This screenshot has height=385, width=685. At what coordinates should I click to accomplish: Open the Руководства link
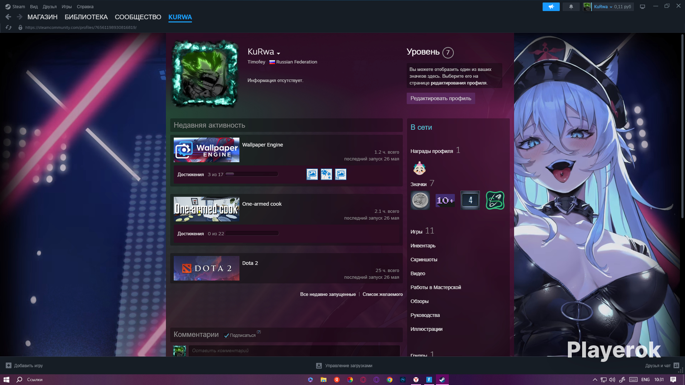[x=425, y=315]
